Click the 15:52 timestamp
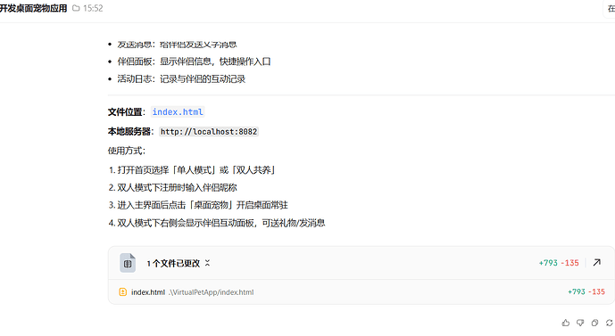Viewport: 615px width, 336px height. (x=93, y=8)
